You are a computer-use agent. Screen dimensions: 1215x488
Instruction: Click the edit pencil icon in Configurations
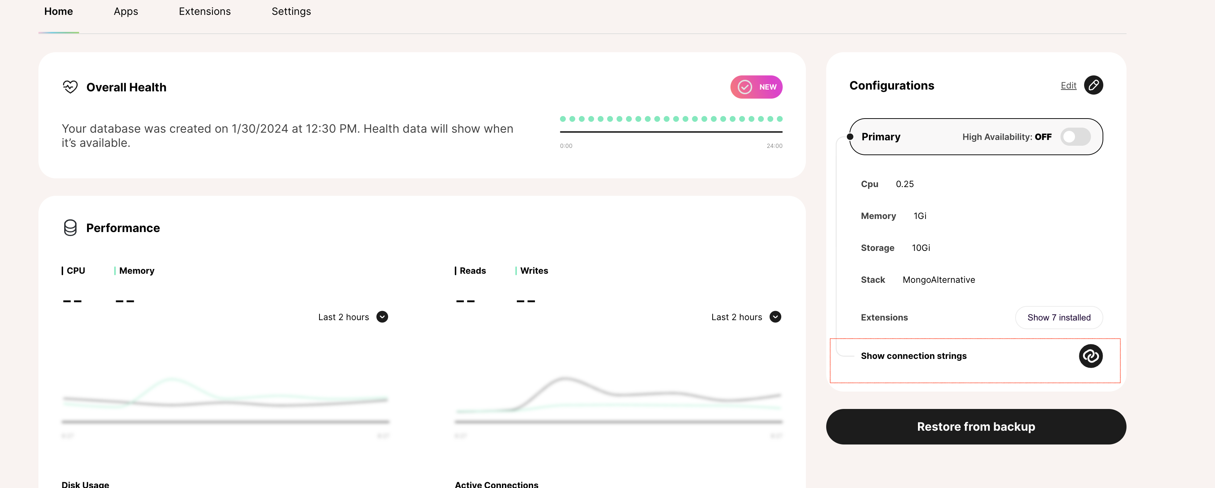point(1093,85)
